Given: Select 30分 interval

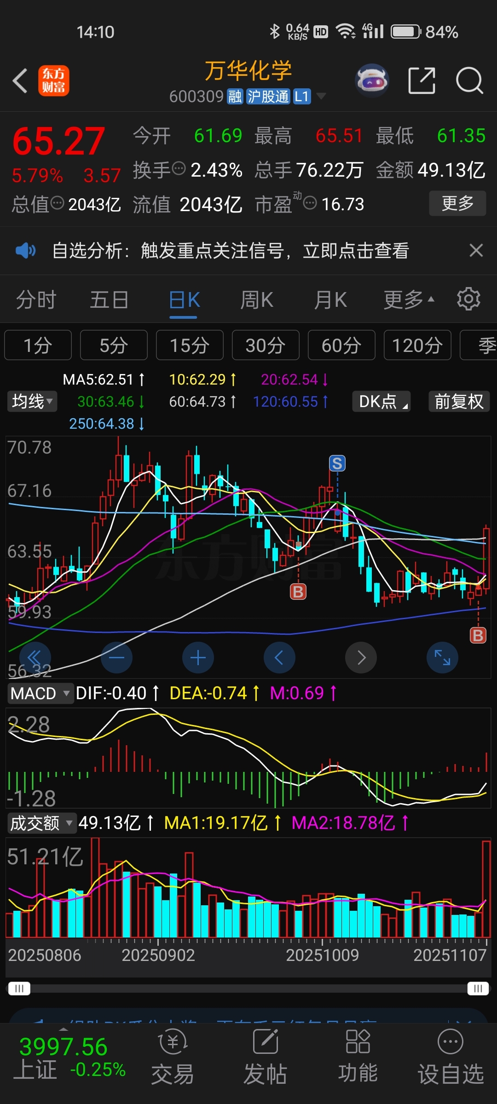Looking at the screenshot, I should 266,345.
